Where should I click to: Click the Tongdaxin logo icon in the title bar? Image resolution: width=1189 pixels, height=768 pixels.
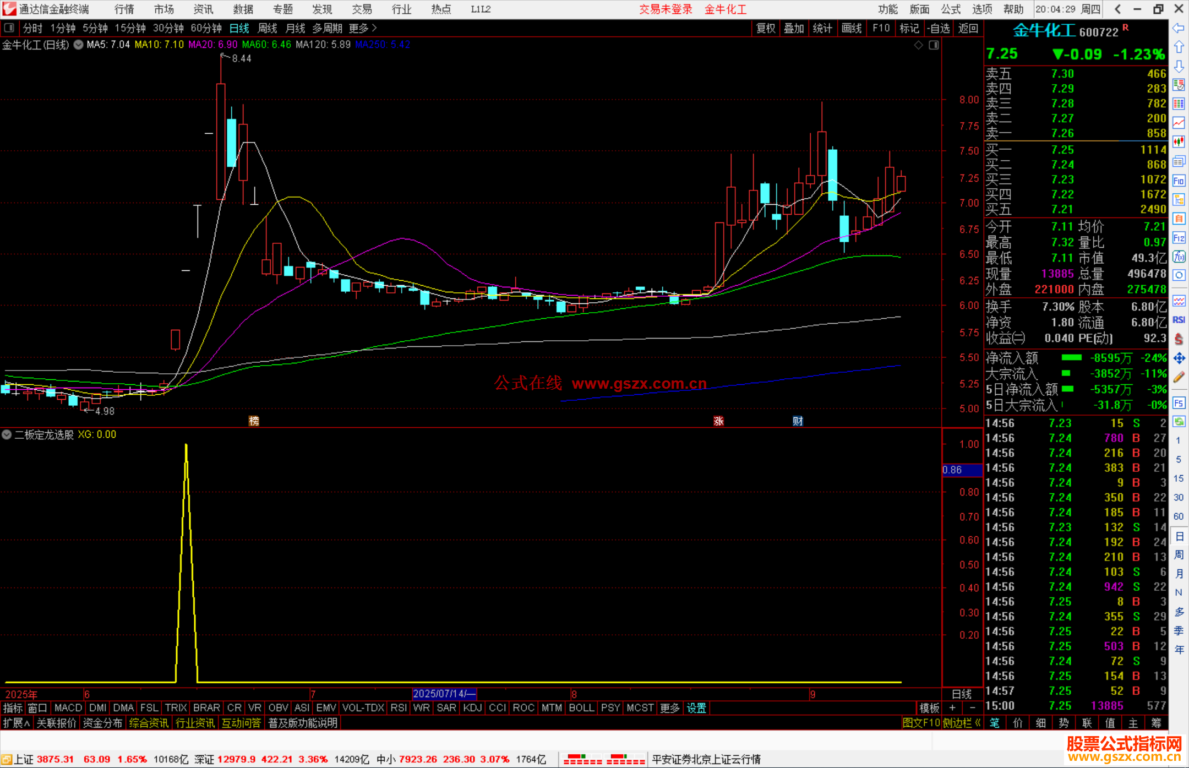click(9, 9)
